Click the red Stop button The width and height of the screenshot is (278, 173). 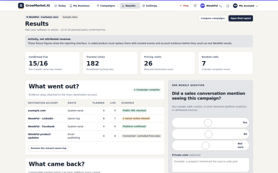tap(184, 6)
